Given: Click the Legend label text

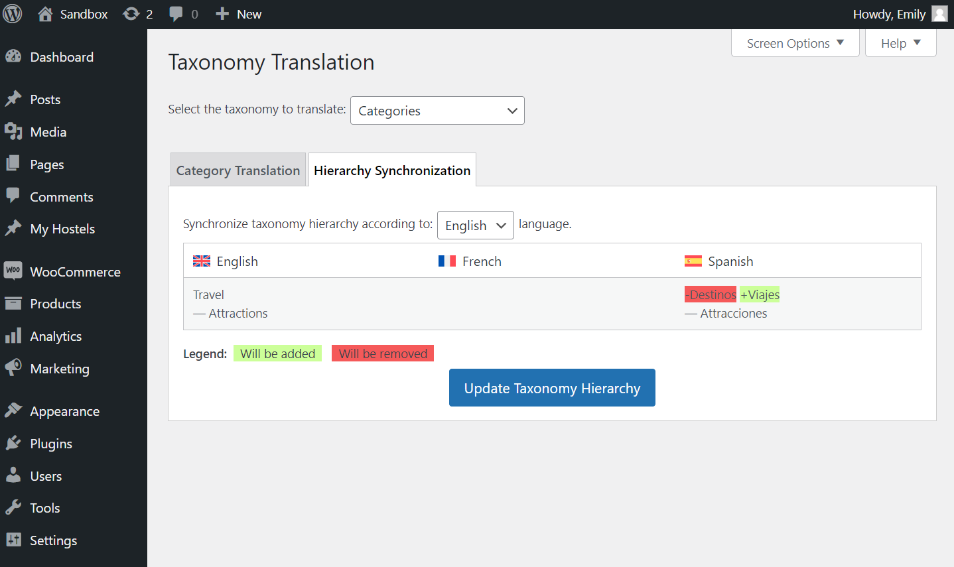Looking at the screenshot, I should pyautogui.click(x=205, y=354).
